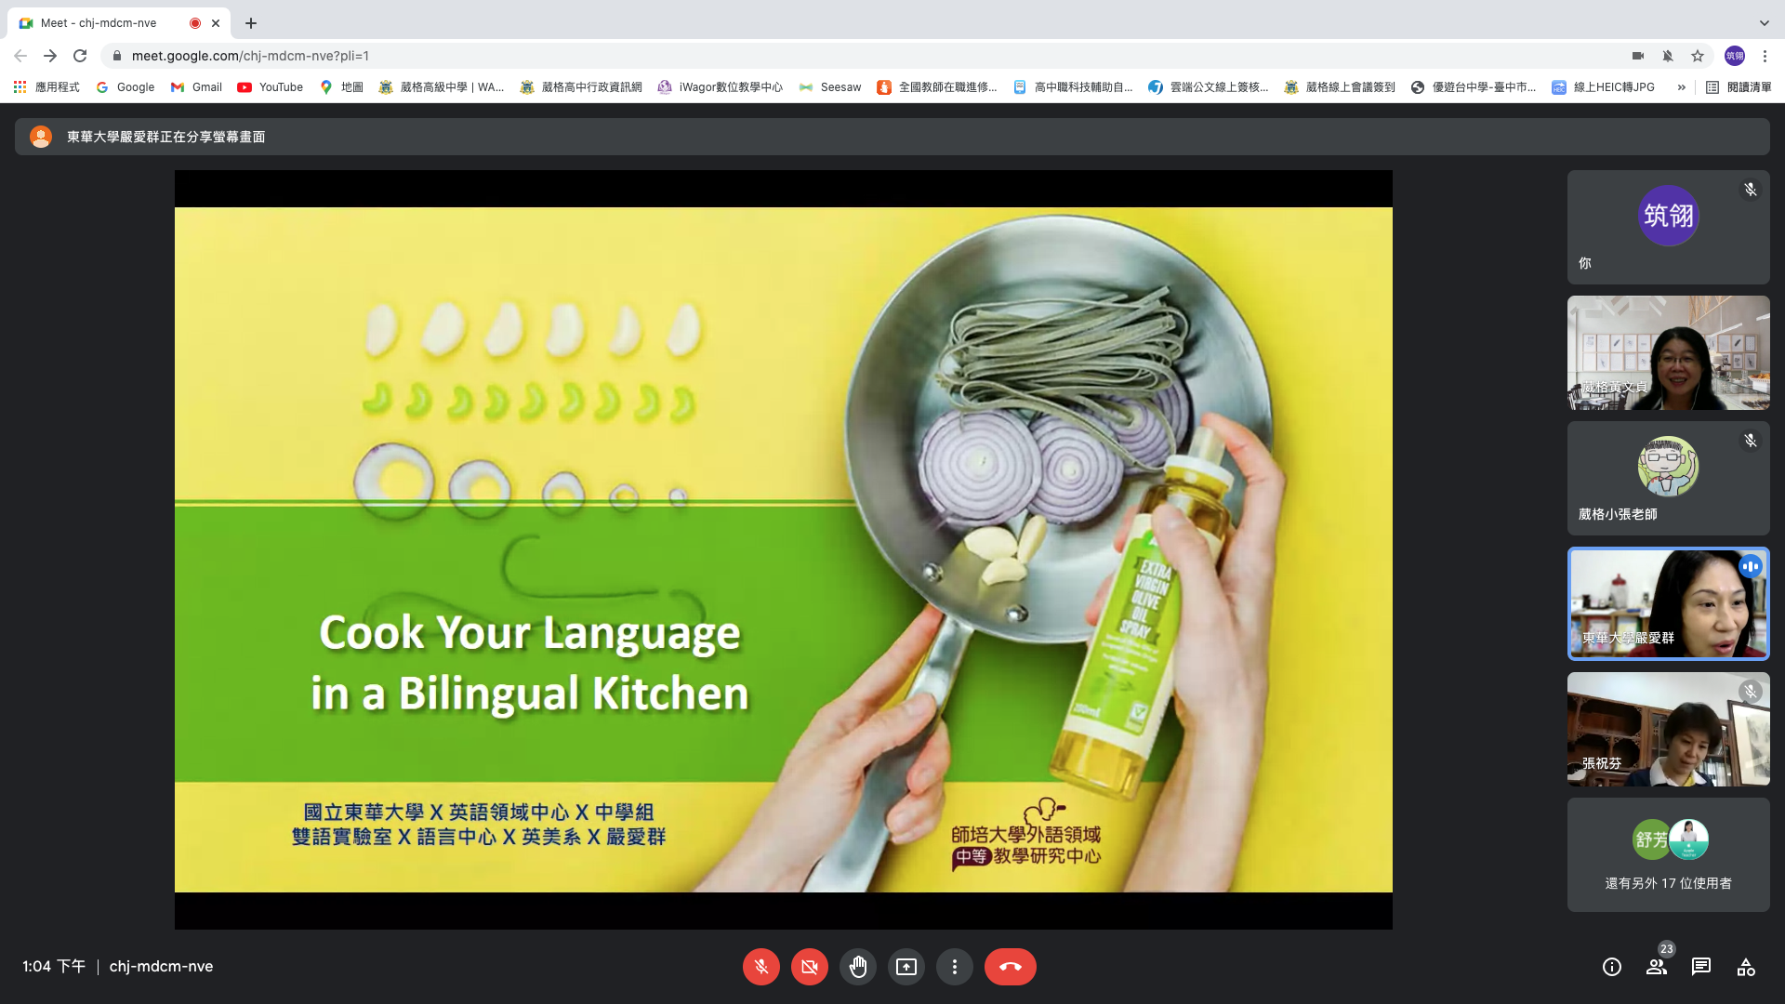This screenshot has width=1785, height=1004.
Task: Click the camera permission icon in address bar
Action: (x=1637, y=56)
